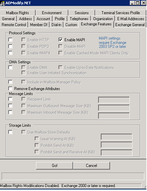Click the Issue Warning At input field
Image resolution: width=147 pixels, height=191 pixels.
(x=117, y=137)
